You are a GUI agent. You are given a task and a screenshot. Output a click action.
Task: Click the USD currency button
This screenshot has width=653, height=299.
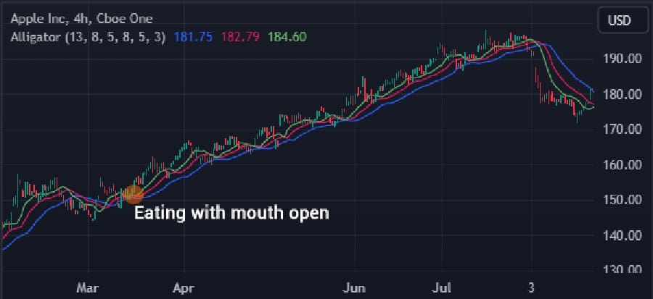623,20
